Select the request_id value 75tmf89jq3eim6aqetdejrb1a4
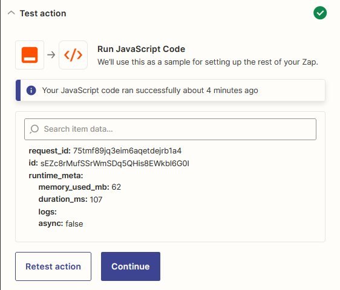Viewport: 340px width, 290px height. [127, 150]
